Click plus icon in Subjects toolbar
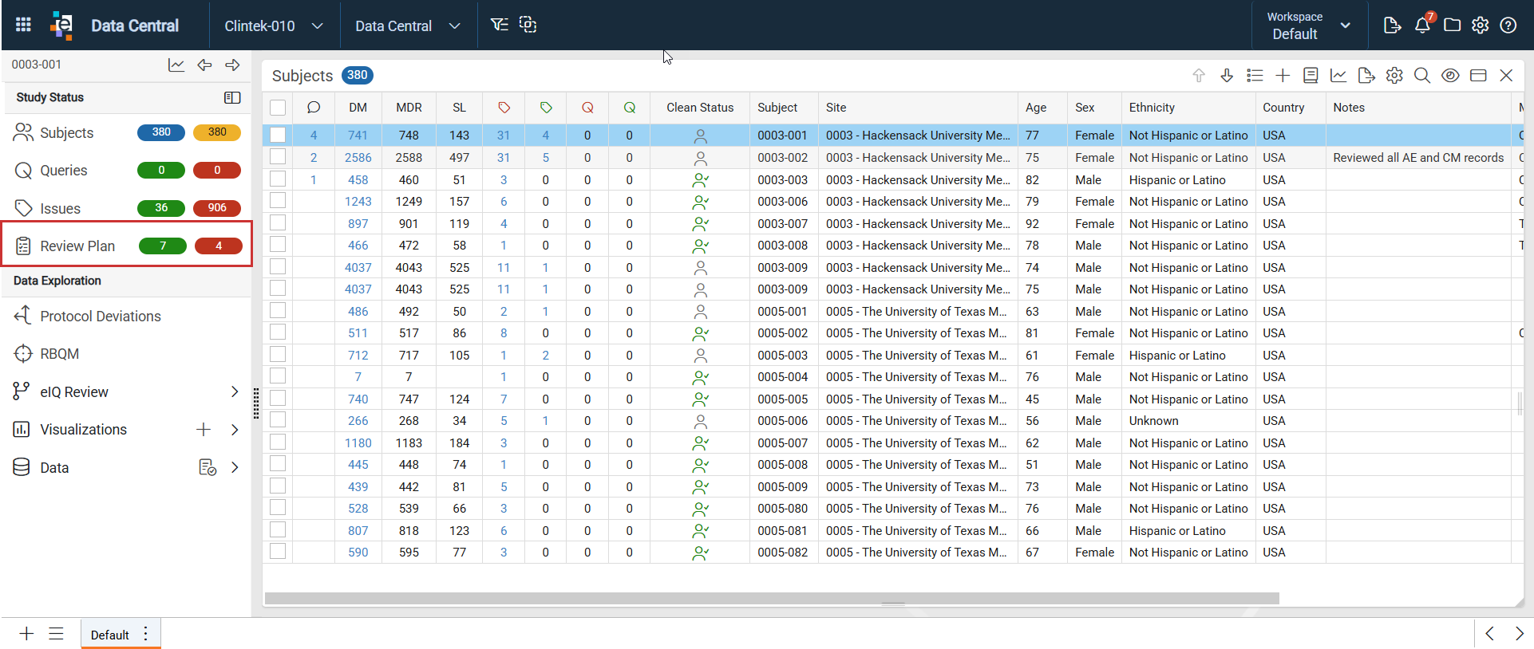Viewport: 1534px width, 649px height. tap(1283, 75)
